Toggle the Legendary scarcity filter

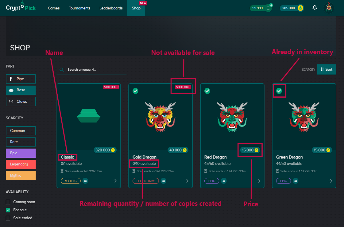[x=21, y=164]
